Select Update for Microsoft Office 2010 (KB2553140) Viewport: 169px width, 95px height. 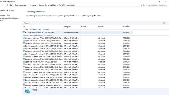click(x=77, y=51)
